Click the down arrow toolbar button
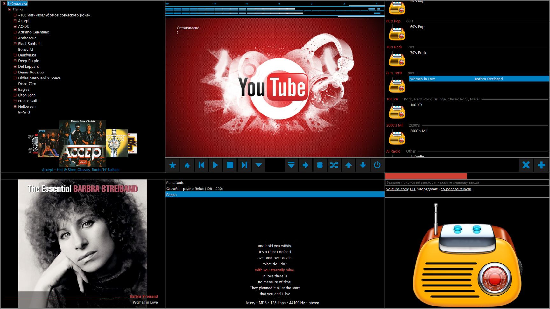The height and width of the screenshot is (309, 550). [363, 165]
